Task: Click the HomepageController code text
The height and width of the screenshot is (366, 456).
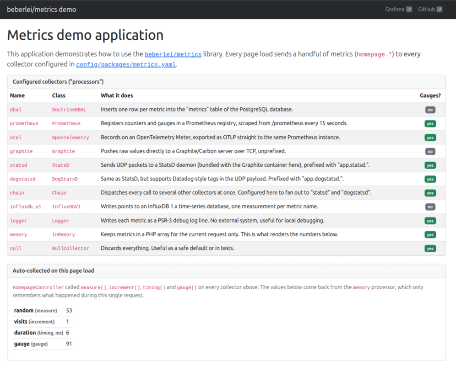Action: [38, 287]
